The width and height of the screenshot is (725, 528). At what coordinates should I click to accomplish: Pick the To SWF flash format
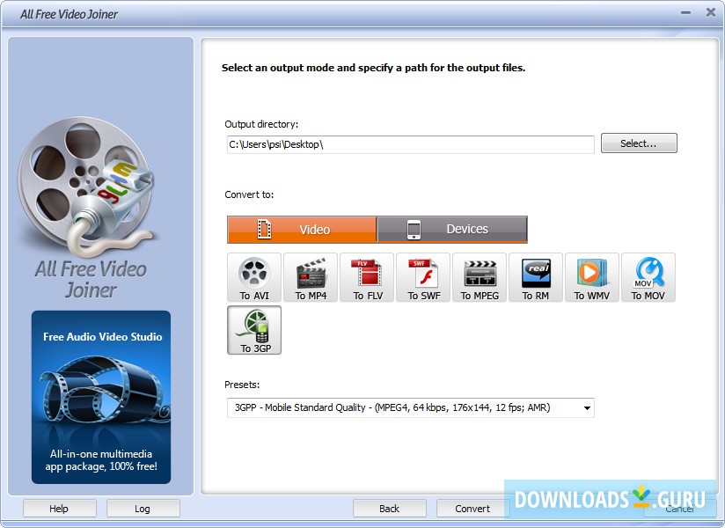click(x=422, y=277)
